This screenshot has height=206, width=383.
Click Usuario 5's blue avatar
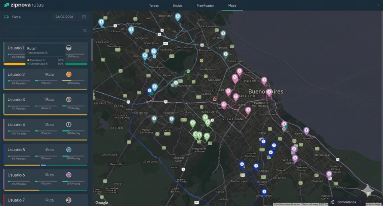tap(69, 150)
